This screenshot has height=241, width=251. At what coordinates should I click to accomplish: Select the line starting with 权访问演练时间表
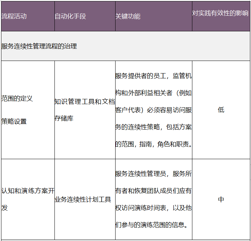(x=153, y=208)
